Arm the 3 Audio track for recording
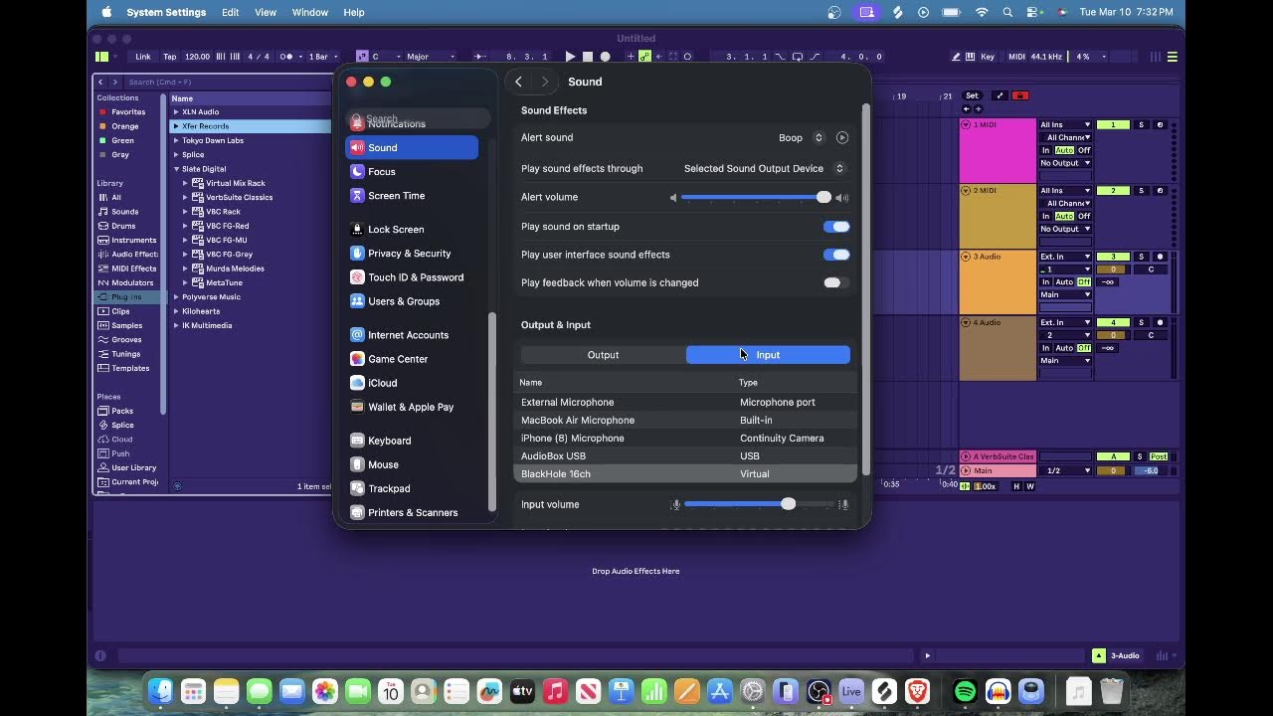Image resolution: width=1273 pixels, height=716 pixels. pos(1160,257)
